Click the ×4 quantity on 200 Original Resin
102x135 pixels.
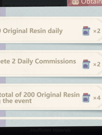(97, 98)
